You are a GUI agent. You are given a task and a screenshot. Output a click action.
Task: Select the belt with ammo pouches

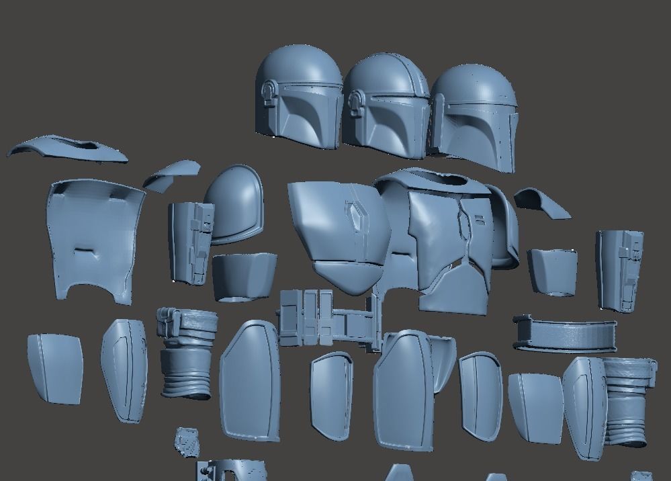point(330,319)
